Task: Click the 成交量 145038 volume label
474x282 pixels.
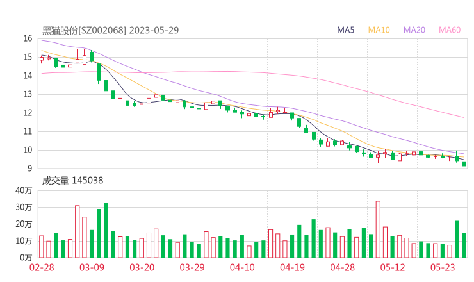Action: [x=72, y=181]
